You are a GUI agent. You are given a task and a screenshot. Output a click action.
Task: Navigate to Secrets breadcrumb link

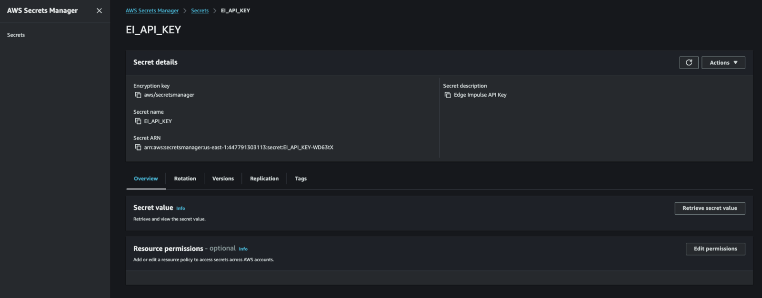[200, 10]
